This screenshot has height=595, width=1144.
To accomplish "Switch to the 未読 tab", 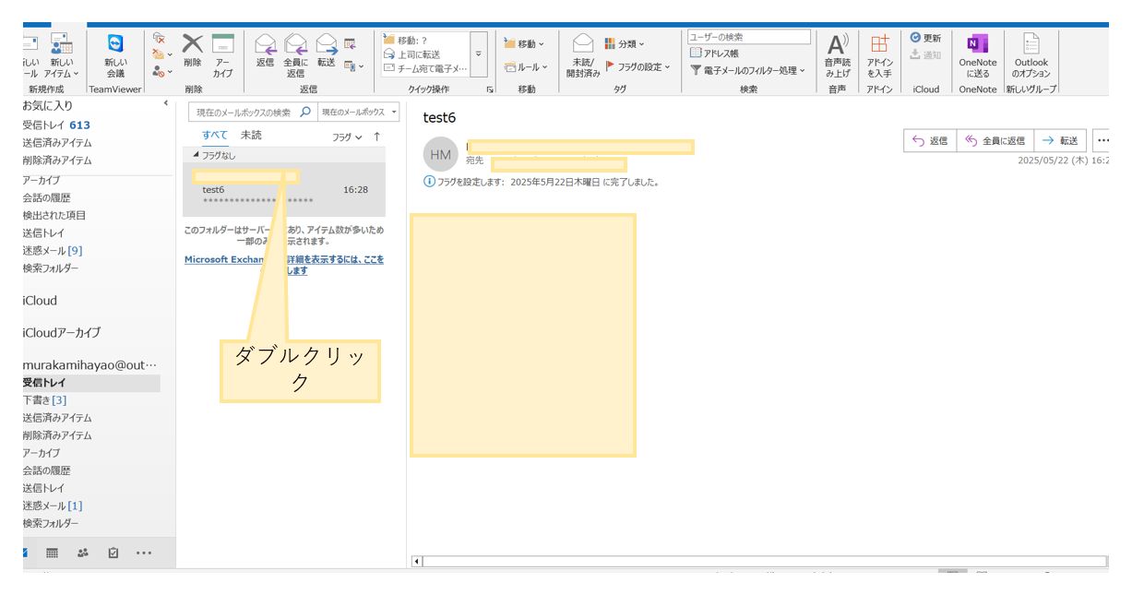I will [x=251, y=136].
